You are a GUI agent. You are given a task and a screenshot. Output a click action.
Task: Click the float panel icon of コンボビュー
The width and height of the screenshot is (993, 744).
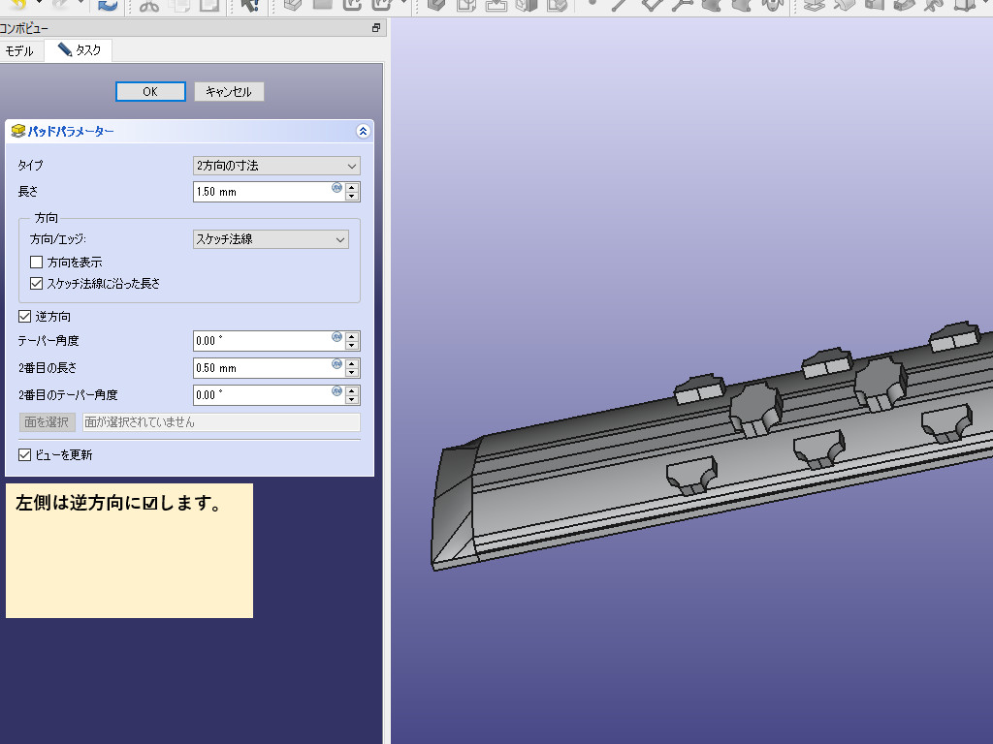[x=376, y=28]
